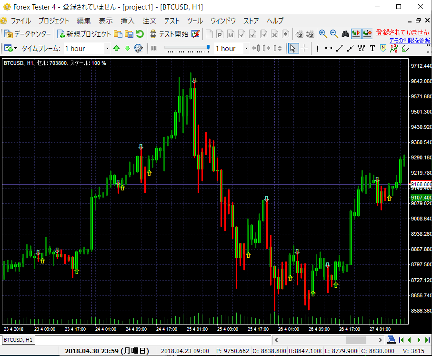The width and height of the screenshot is (432, 356).
Task: Select the ray line tool
Action: tap(350, 48)
